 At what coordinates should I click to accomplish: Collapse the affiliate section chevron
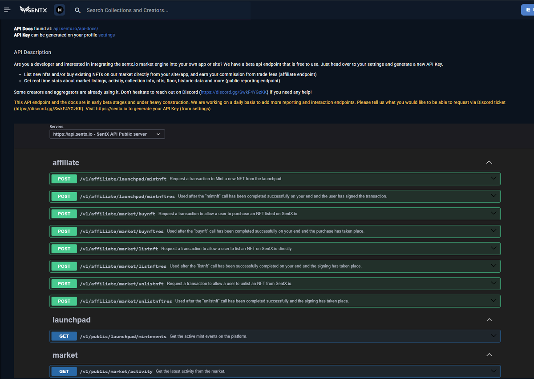[489, 162]
